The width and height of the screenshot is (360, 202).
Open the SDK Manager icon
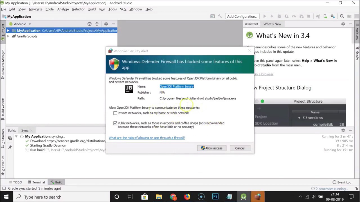pos(333,16)
